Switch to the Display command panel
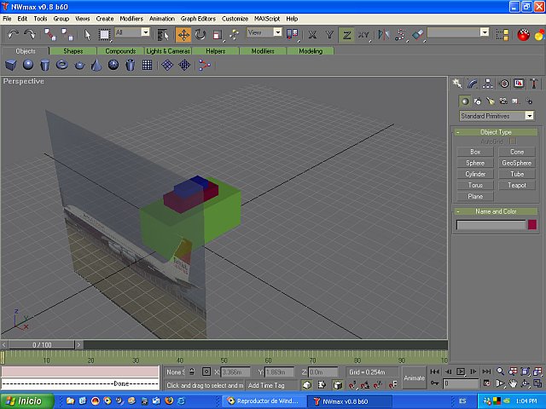Image resolution: width=546 pixels, height=409 pixels. (x=519, y=84)
